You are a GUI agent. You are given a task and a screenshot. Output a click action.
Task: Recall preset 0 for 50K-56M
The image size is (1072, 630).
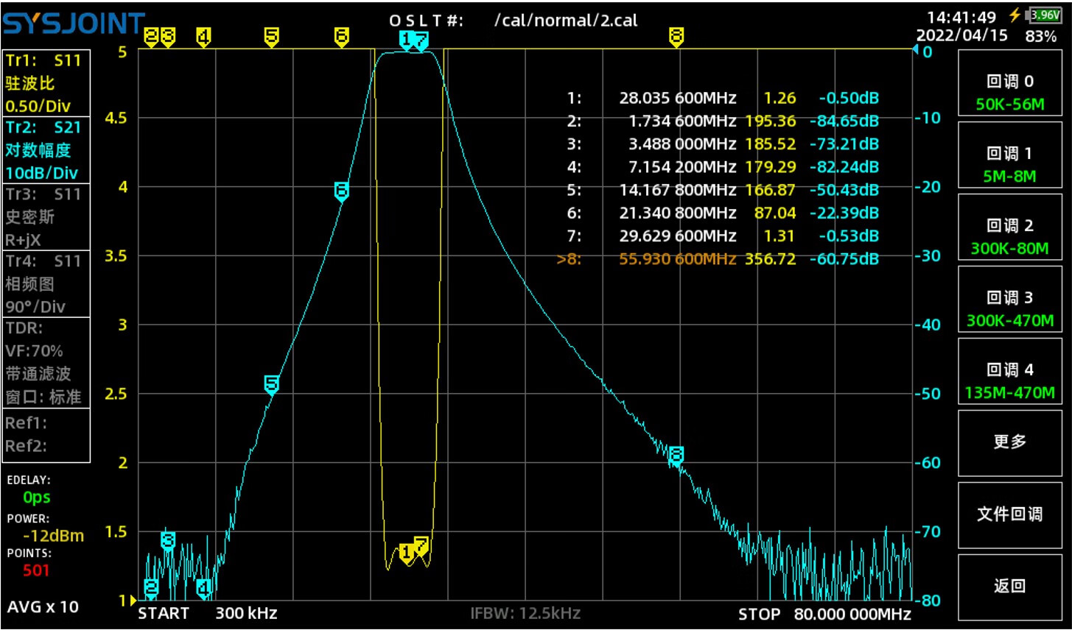click(x=1009, y=92)
